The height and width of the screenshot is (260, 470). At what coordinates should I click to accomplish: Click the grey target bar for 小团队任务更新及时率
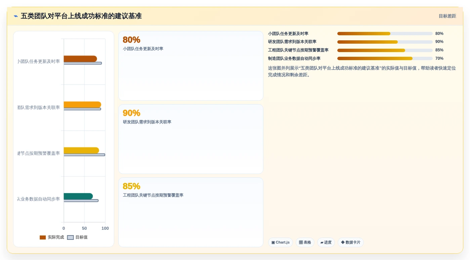pyautogui.click(x=83, y=63)
